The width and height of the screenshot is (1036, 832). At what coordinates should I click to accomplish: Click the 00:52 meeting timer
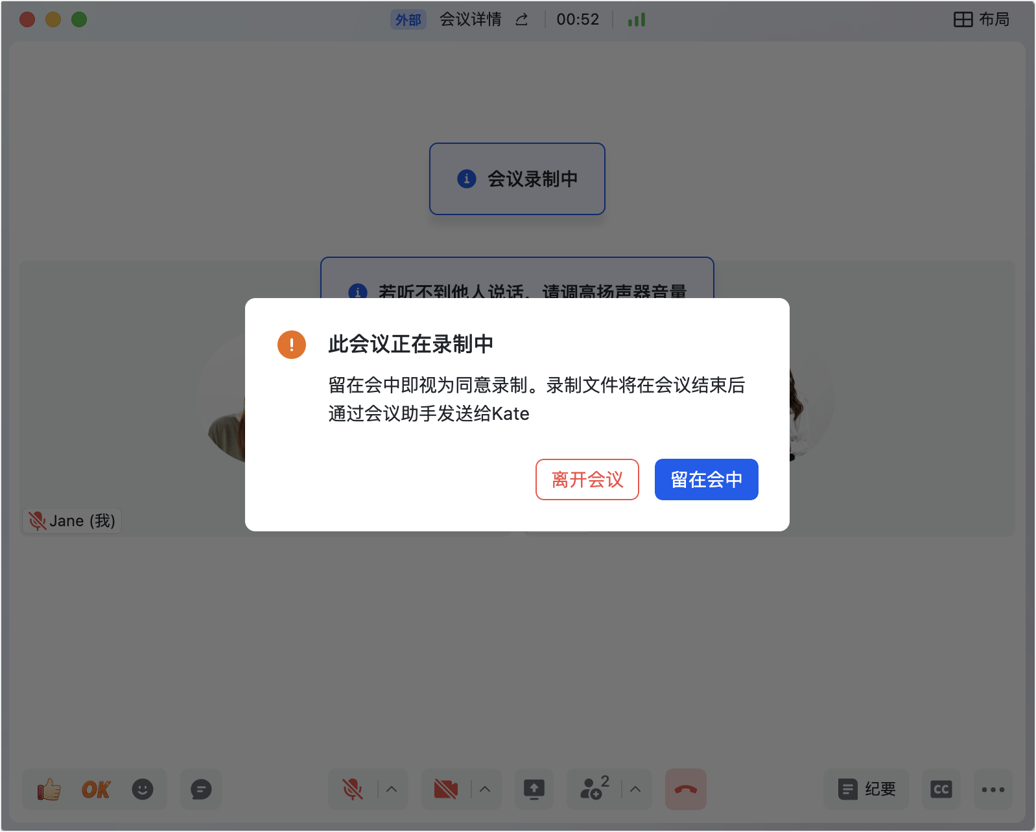pos(578,19)
